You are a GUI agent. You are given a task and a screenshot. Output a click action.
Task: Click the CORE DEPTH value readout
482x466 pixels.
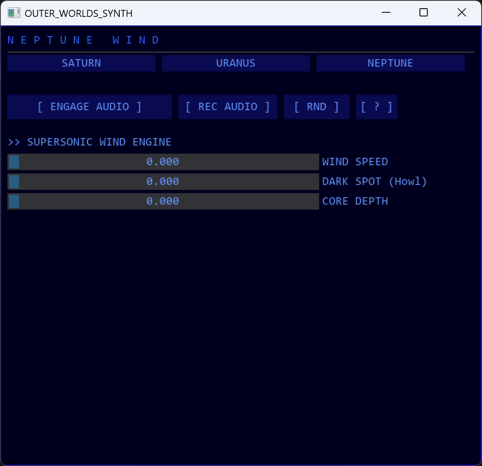(x=162, y=201)
